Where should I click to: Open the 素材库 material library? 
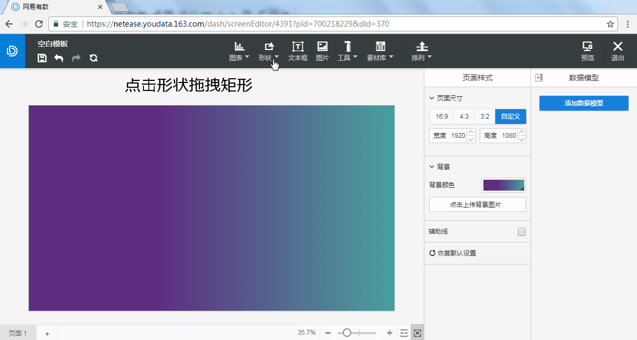click(380, 51)
